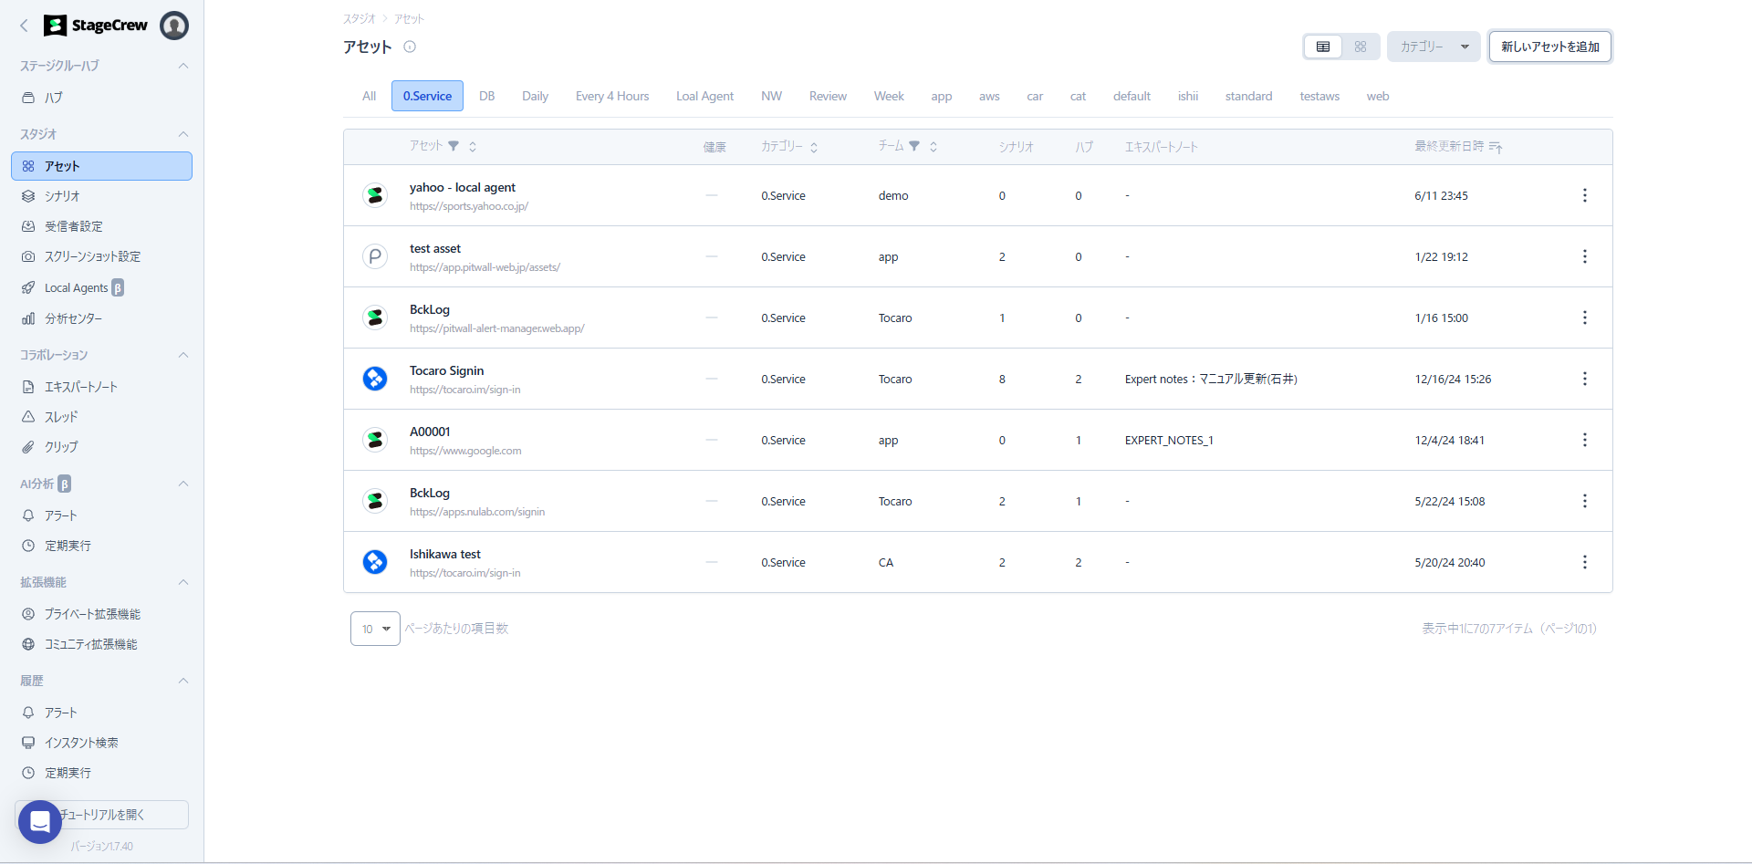
Task: Open three-dot menu for Tocaro Signin row
Action: pyautogui.click(x=1584, y=379)
